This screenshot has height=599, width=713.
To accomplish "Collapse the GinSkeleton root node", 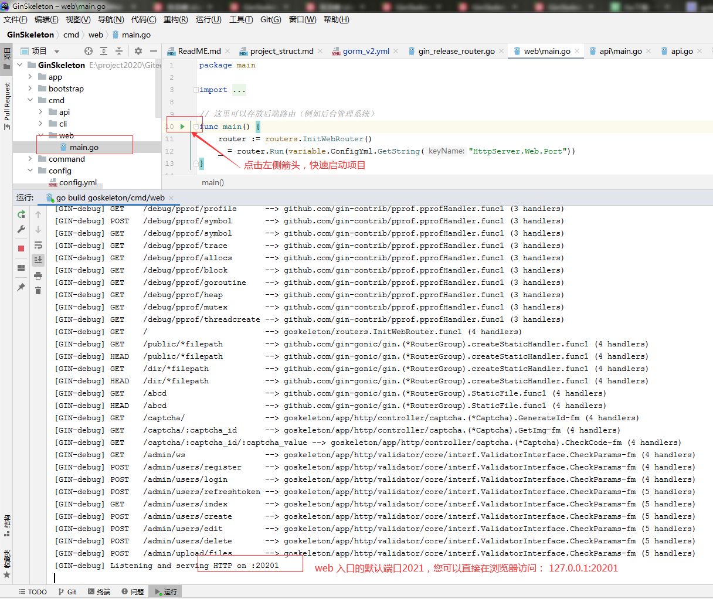I will click(x=20, y=65).
